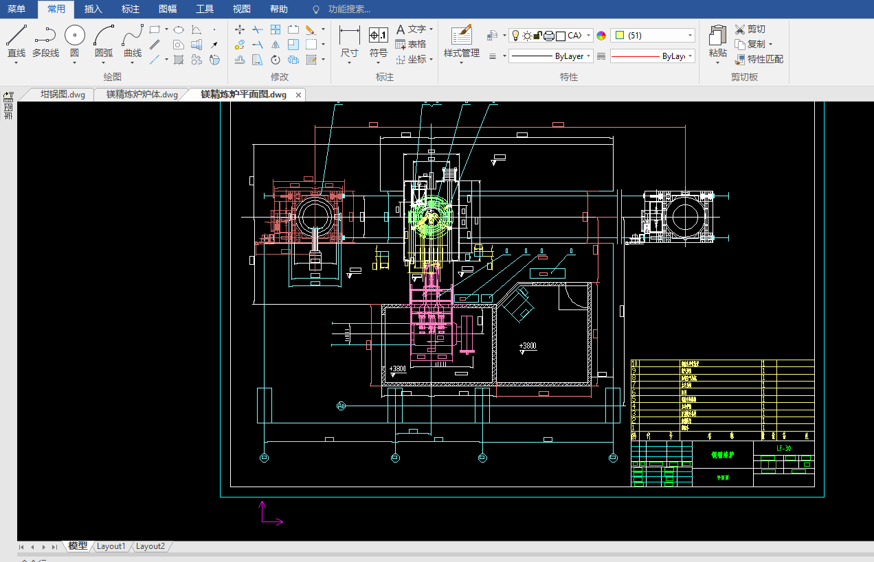Expand the 文字 text dropdown arrow
874x562 pixels.
431,29
